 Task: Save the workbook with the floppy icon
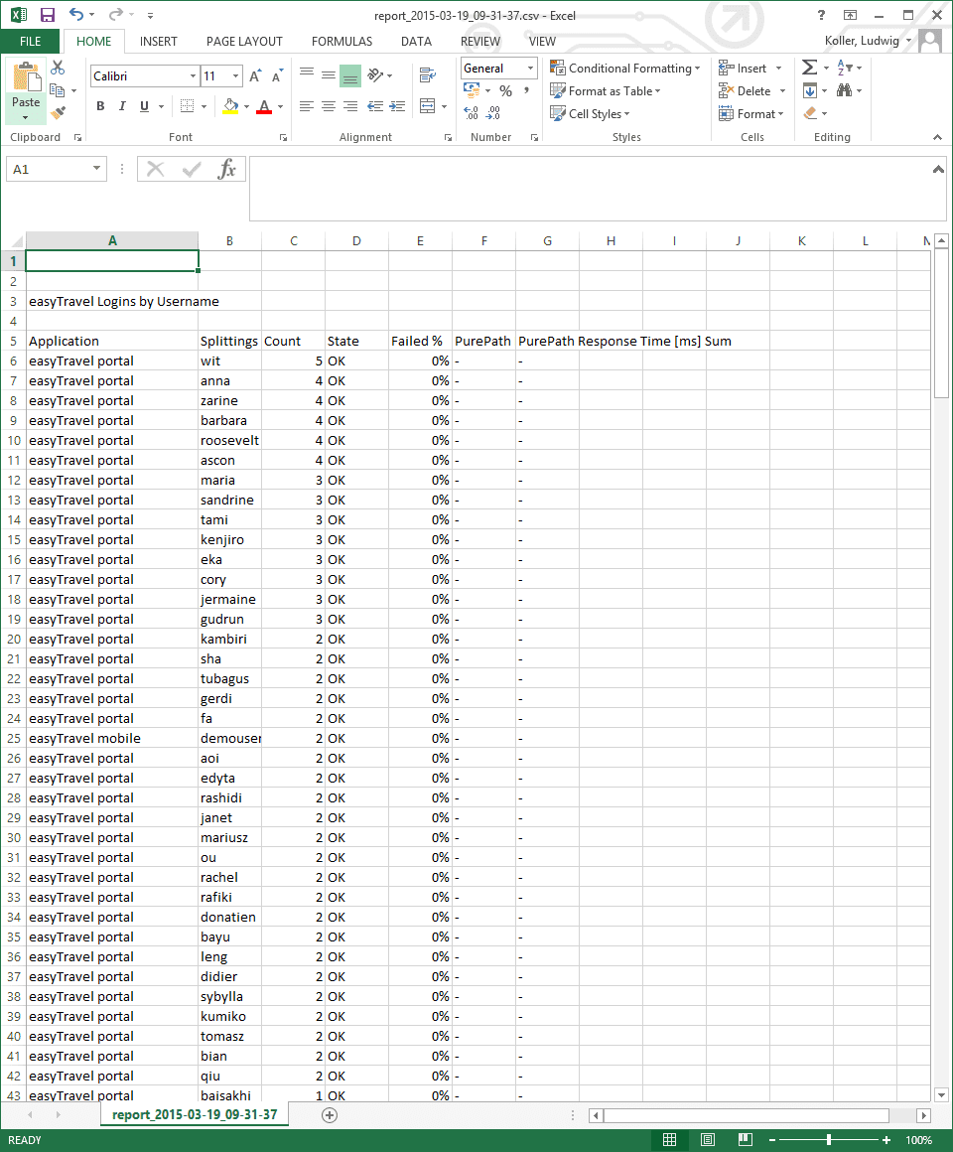click(x=47, y=15)
